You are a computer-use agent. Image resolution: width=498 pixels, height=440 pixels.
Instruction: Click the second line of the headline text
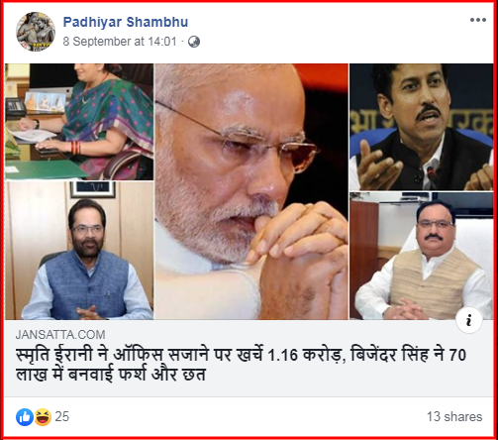(x=111, y=375)
